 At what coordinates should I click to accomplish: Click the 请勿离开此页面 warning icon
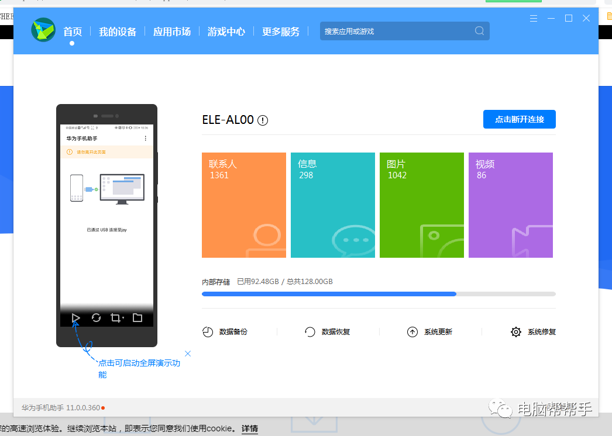[70, 152]
